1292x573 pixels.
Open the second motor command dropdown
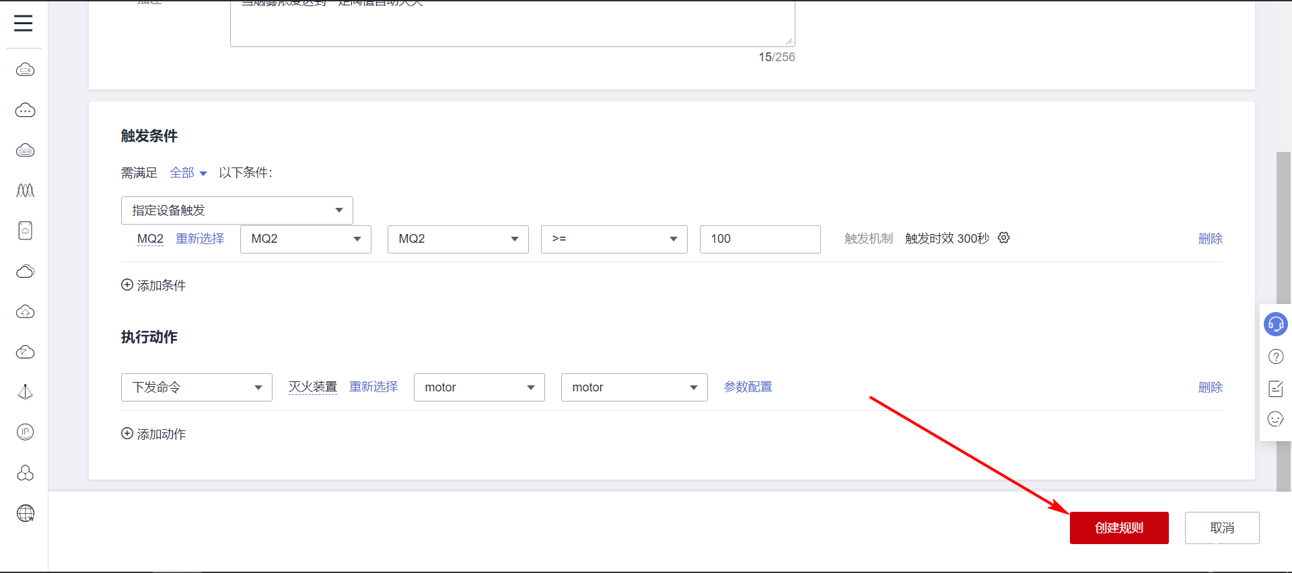click(635, 387)
